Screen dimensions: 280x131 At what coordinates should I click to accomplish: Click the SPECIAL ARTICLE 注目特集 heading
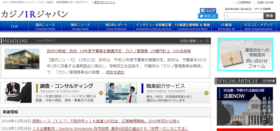(x=245, y=81)
